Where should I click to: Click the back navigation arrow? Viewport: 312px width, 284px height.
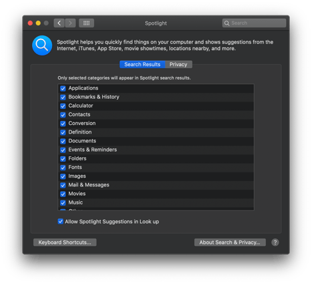59,23
